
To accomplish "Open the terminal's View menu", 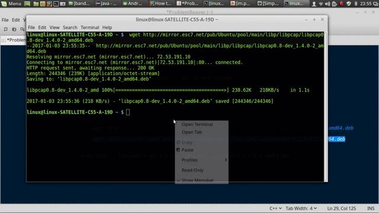I will coord(54,27).
